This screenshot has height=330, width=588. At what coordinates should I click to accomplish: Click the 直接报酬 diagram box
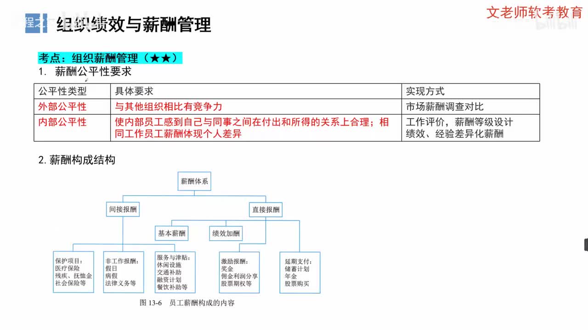tap(266, 209)
